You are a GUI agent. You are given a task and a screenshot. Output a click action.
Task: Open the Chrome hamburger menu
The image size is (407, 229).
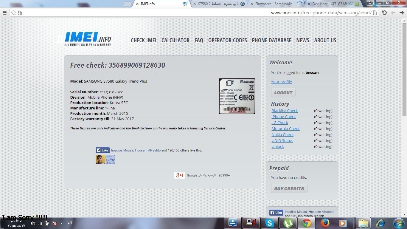point(4,13)
